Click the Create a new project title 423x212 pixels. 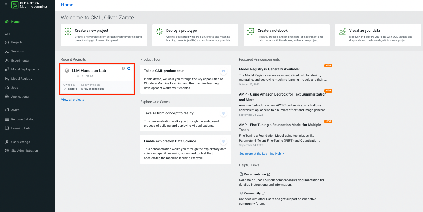(x=92, y=30)
